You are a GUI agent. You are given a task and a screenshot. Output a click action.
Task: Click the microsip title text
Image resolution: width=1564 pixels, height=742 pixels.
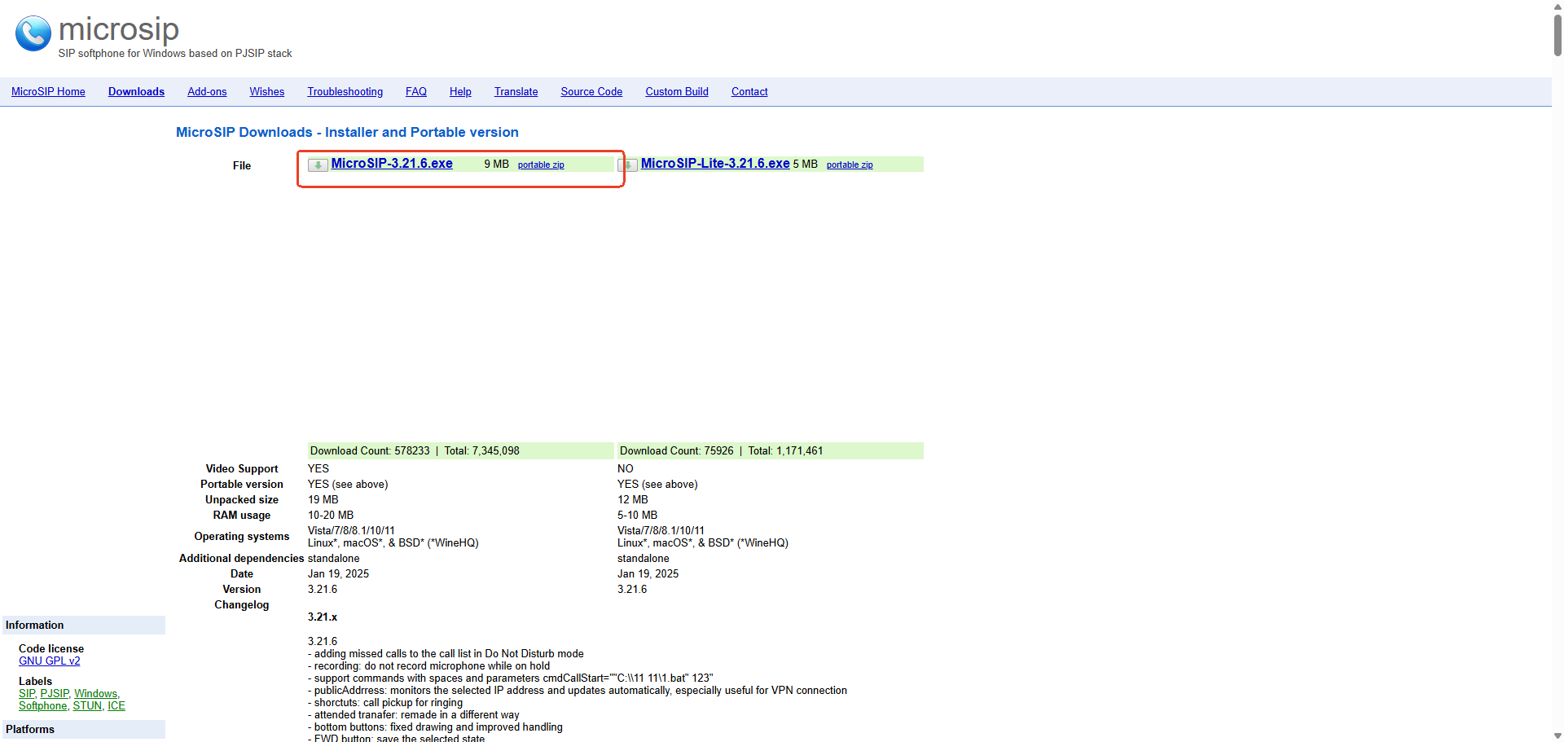point(119,30)
